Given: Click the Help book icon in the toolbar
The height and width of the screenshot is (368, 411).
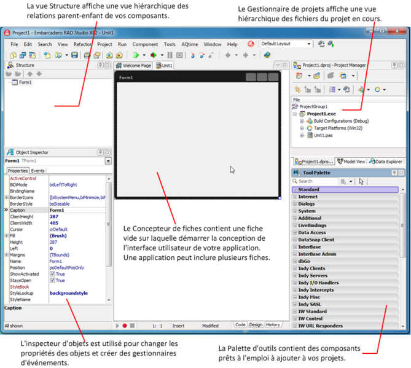Looking at the screenshot, I should (267, 55).
